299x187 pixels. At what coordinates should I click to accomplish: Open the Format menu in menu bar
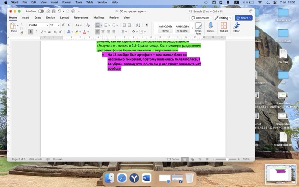point(67,2)
